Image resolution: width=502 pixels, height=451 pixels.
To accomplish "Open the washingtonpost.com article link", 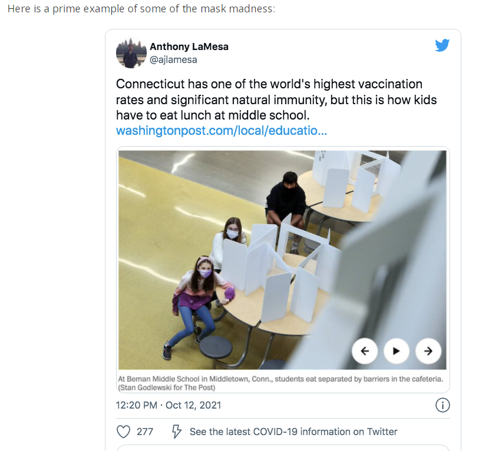I will (x=222, y=130).
